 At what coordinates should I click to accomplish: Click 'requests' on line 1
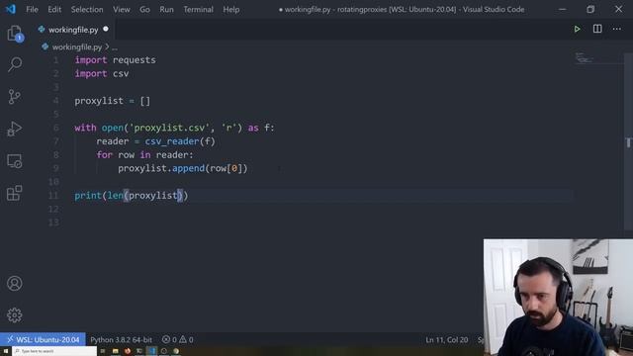point(135,60)
